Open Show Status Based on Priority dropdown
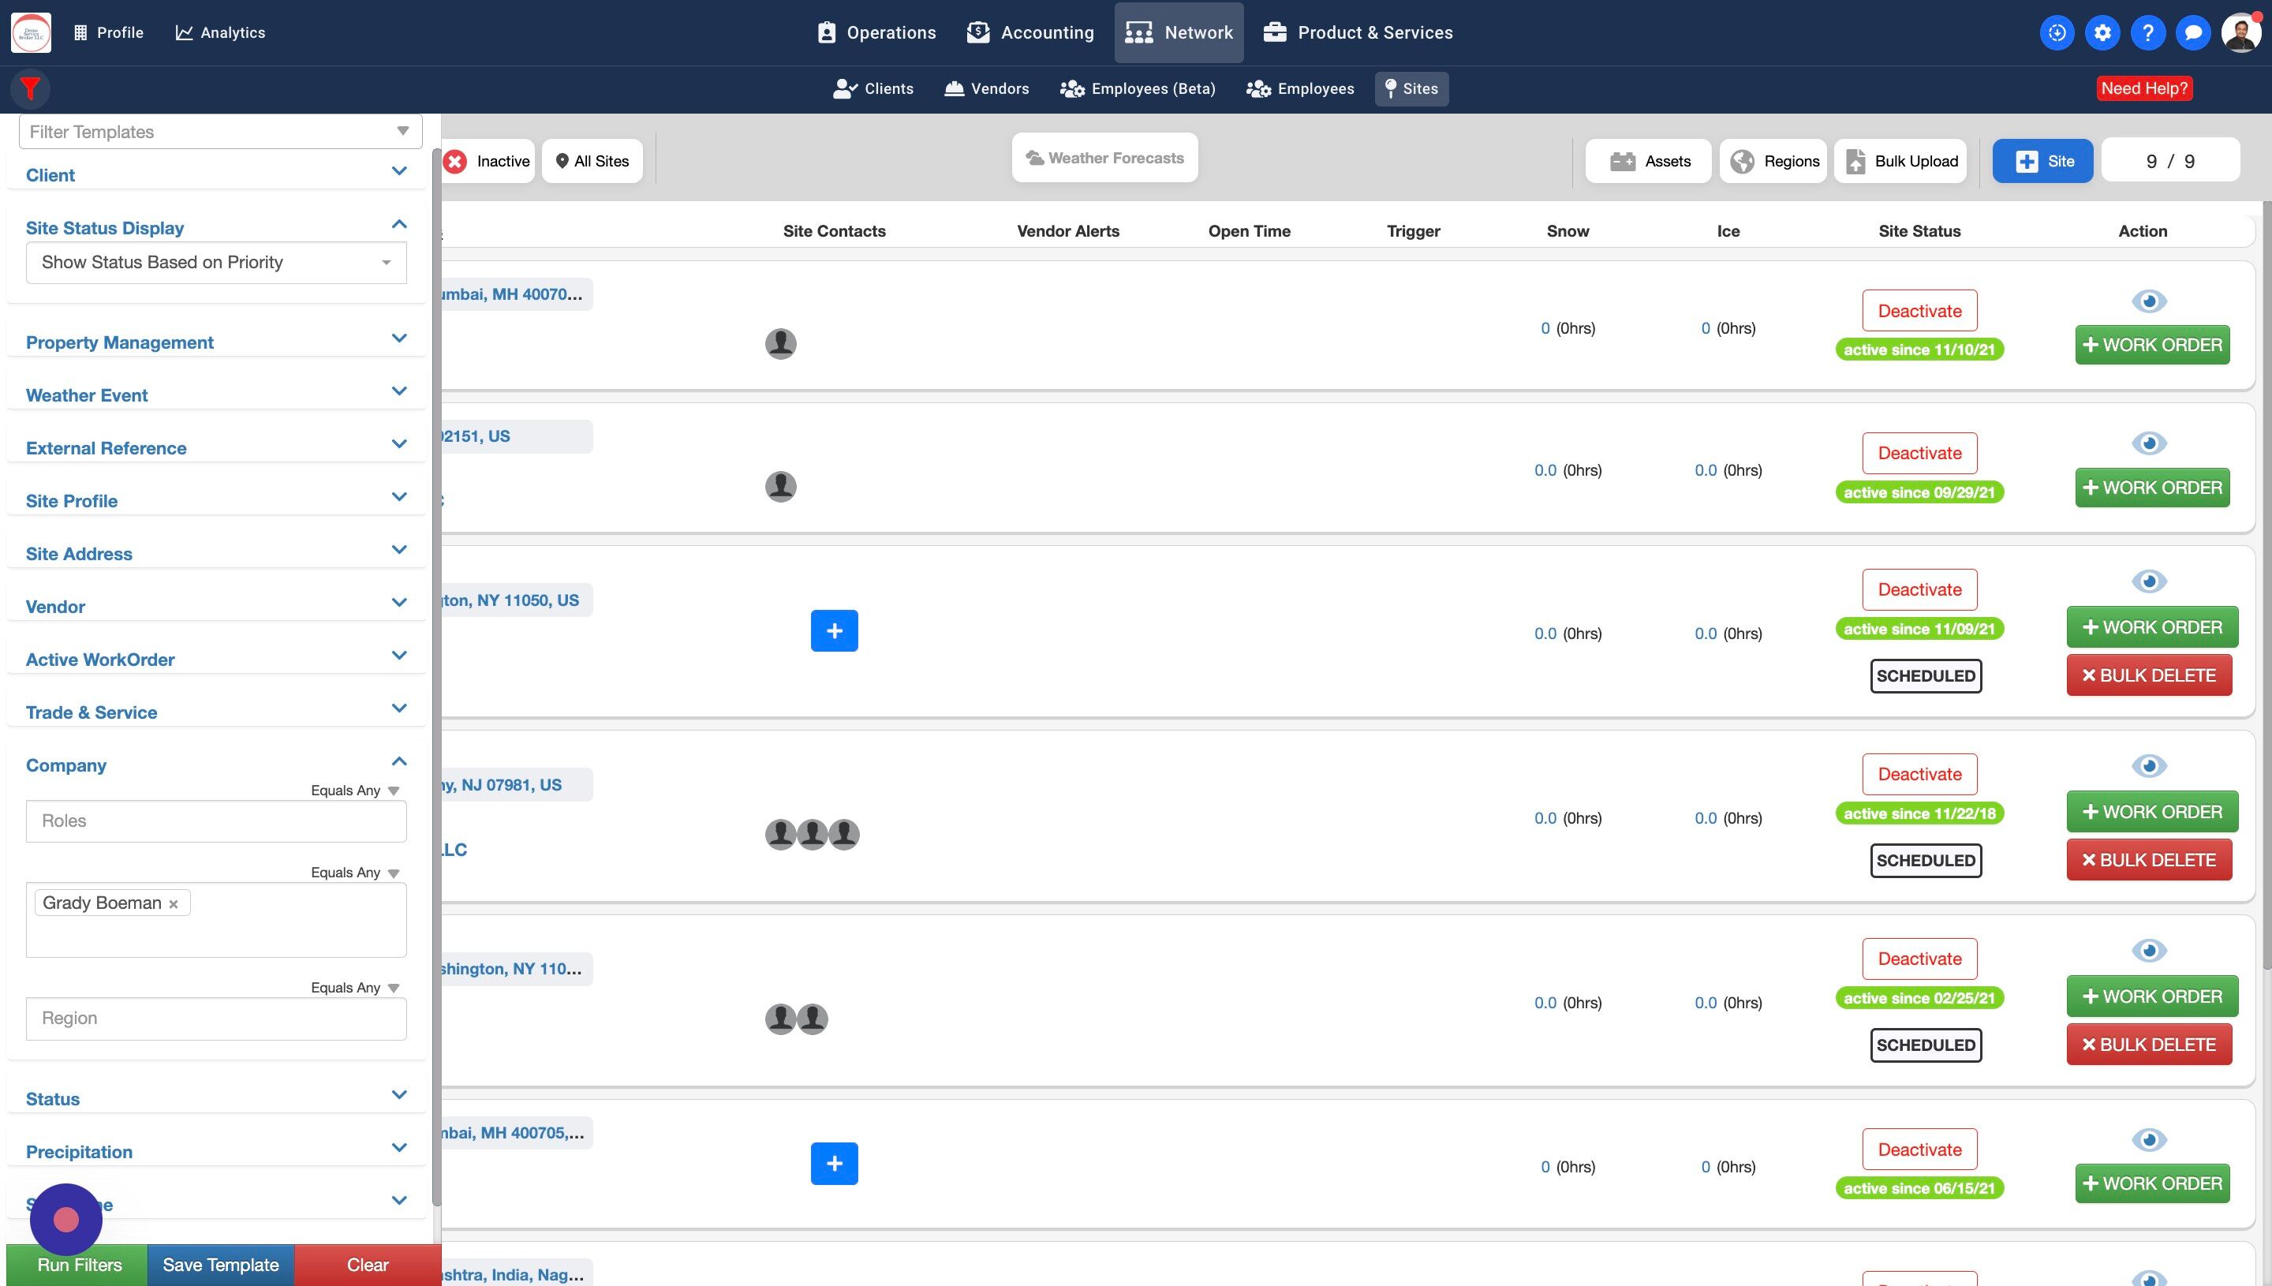 [x=215, y=262]
